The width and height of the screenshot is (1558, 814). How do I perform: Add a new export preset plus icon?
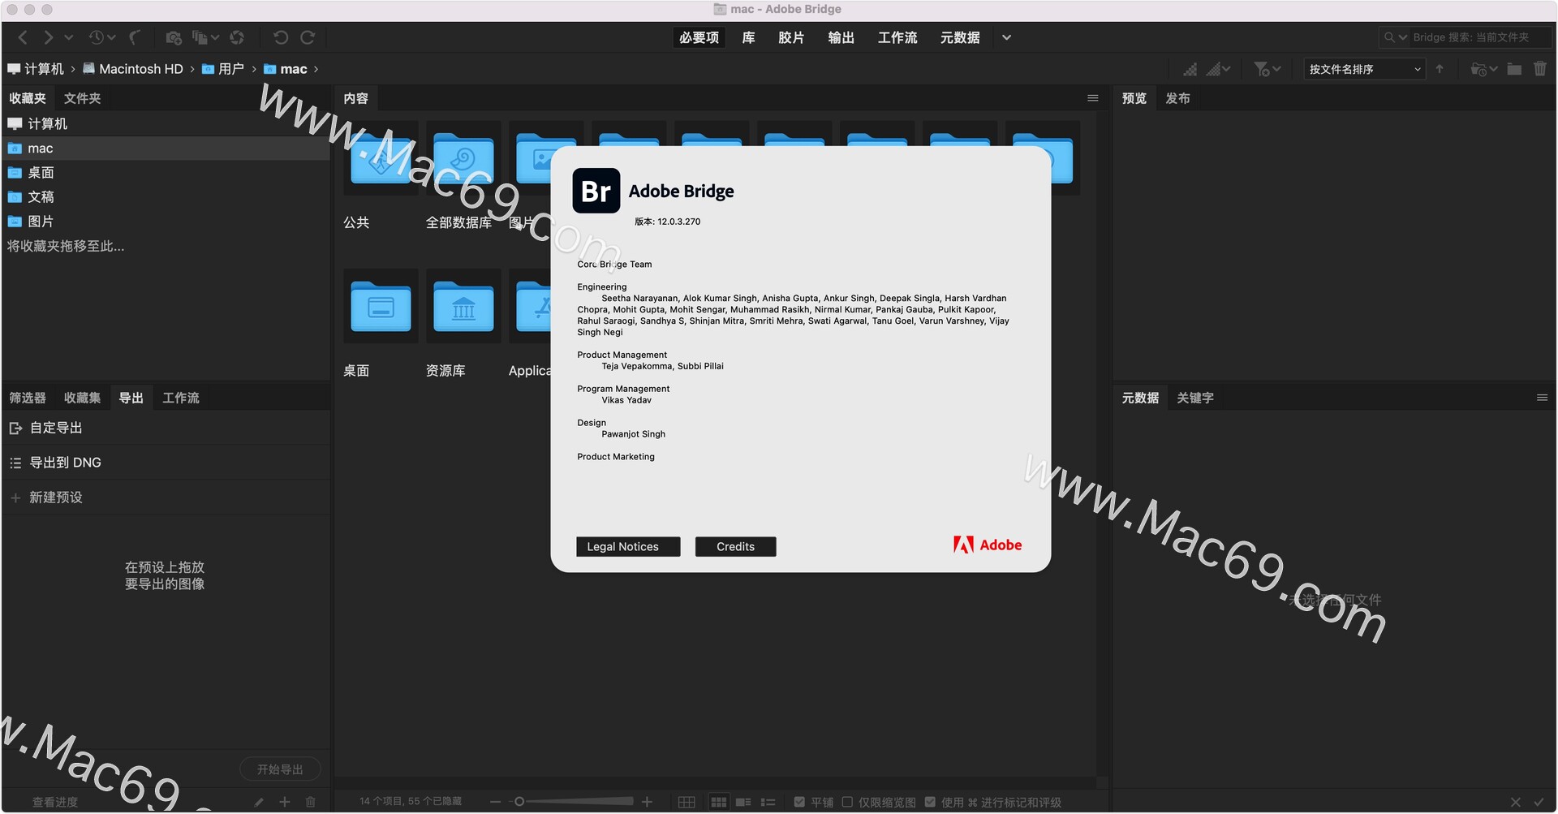(285, 802)
